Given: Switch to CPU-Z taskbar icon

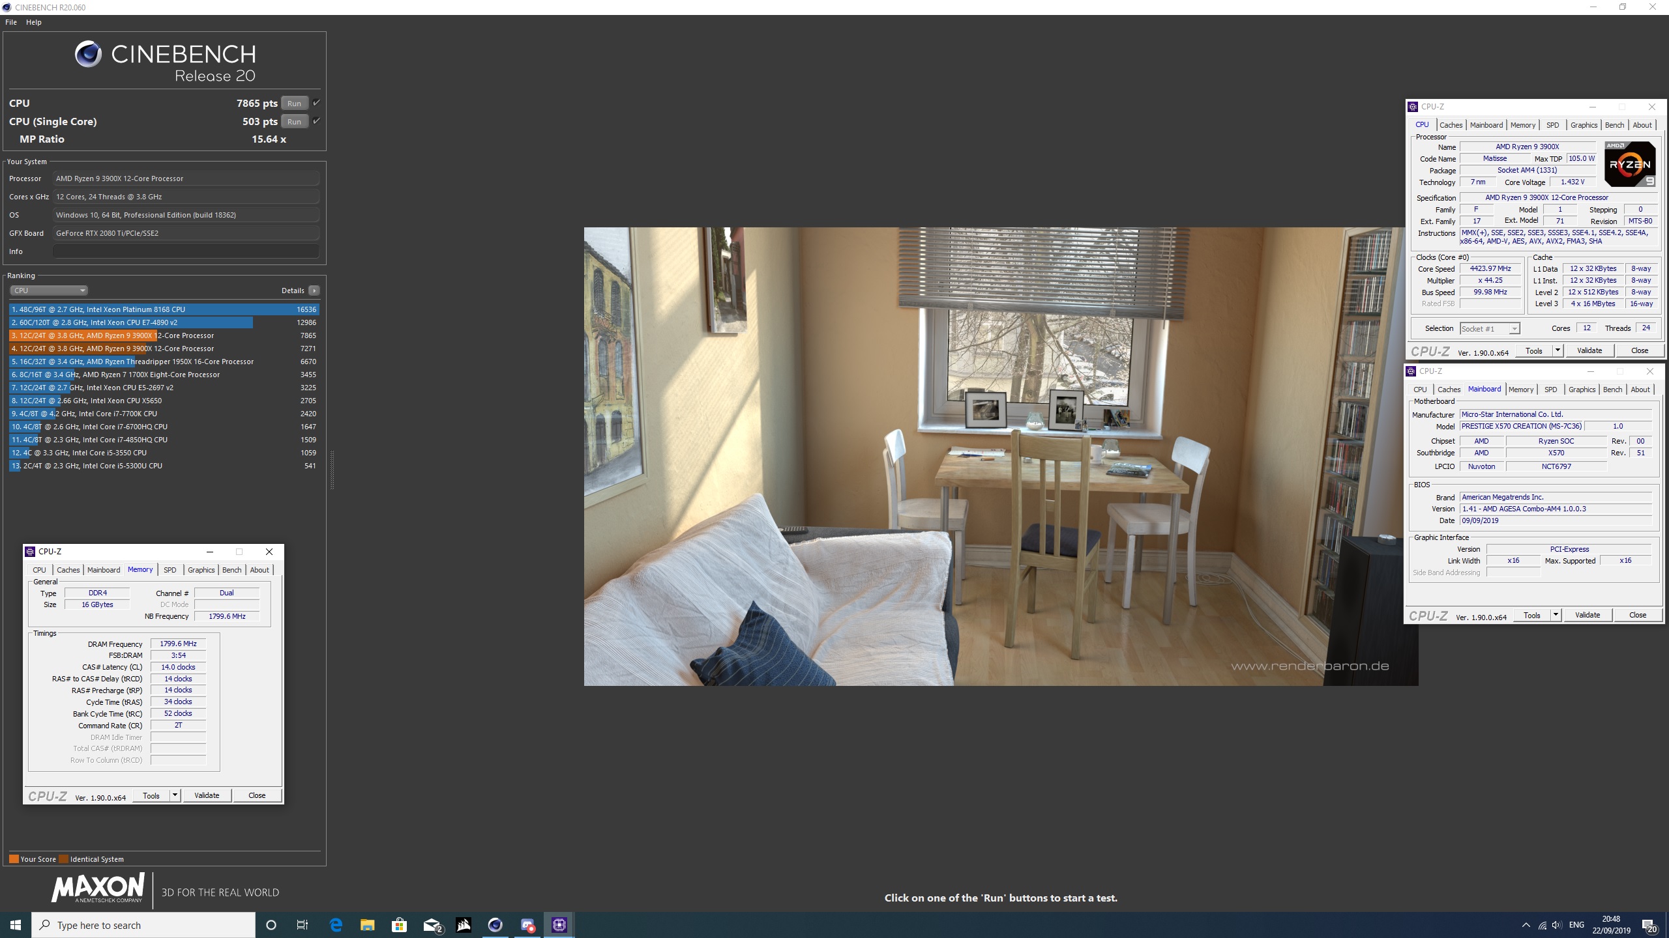Looking at the screenshot, I should [x=559, y=925].
